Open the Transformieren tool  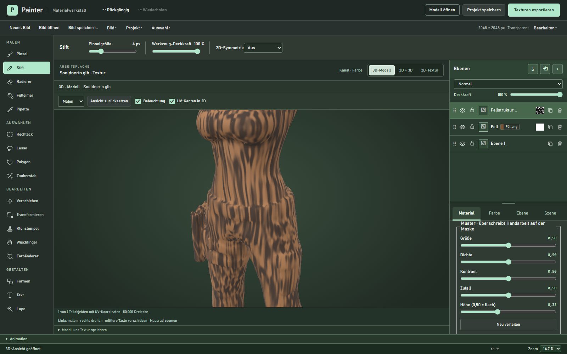[27, 215]
